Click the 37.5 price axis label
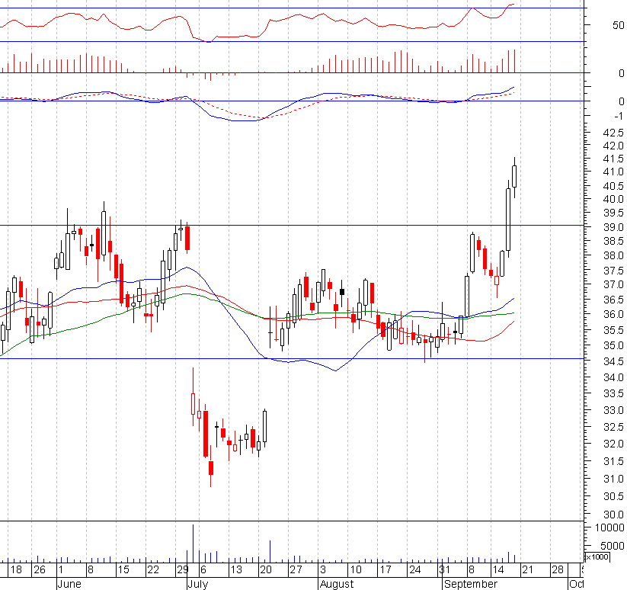 [613, 271]
